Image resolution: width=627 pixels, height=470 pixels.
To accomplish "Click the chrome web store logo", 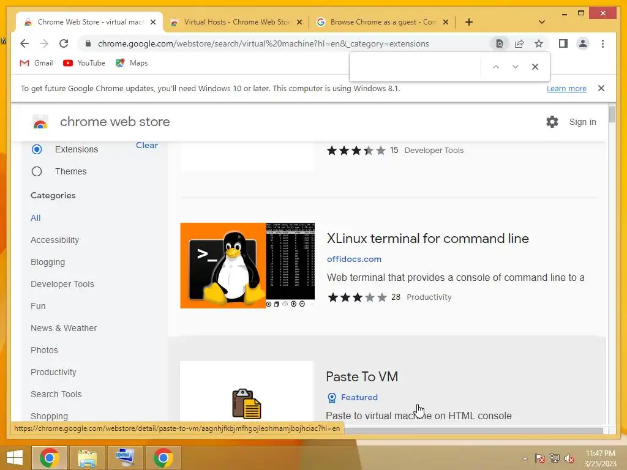I will click(x=40, y=122).
